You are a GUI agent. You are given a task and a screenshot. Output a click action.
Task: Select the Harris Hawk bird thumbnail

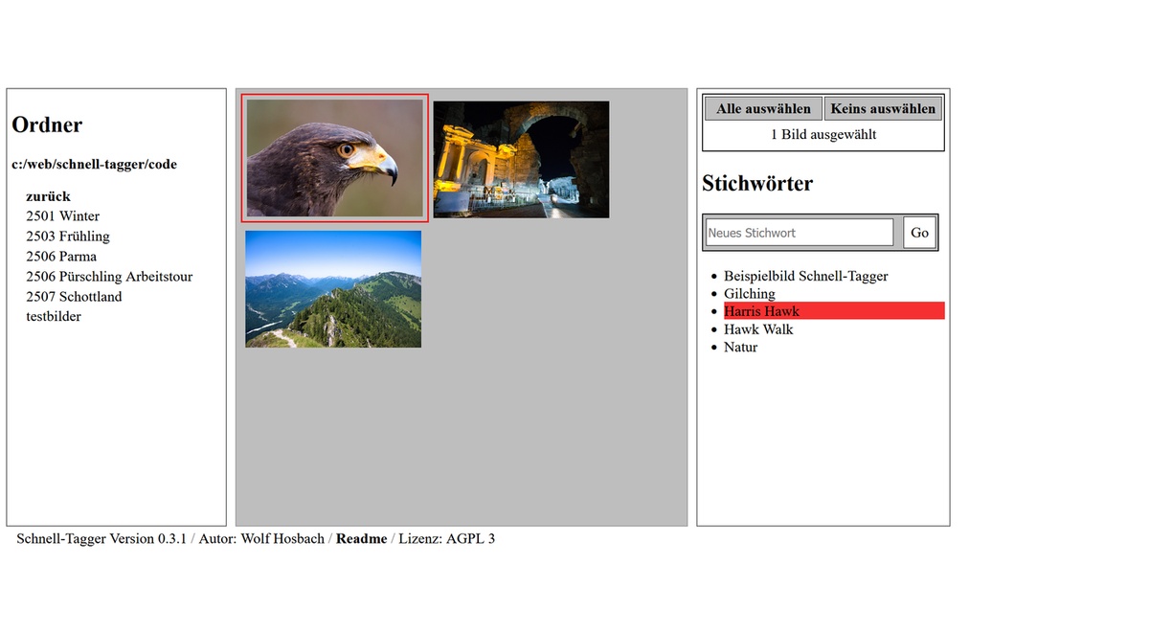click(334, 158)
